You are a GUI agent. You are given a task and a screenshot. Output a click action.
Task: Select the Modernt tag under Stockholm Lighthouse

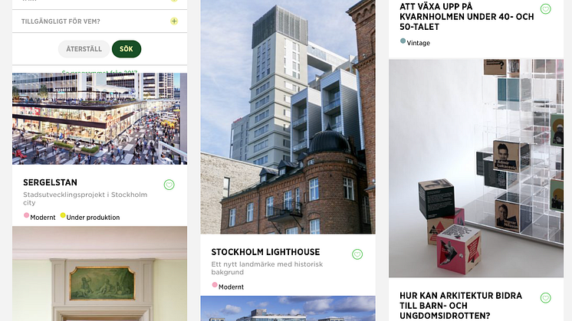pyautogui.click(x=228, y=287)
